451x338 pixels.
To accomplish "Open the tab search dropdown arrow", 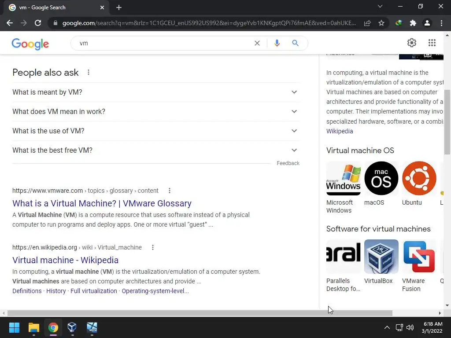I will coord(380,6).
